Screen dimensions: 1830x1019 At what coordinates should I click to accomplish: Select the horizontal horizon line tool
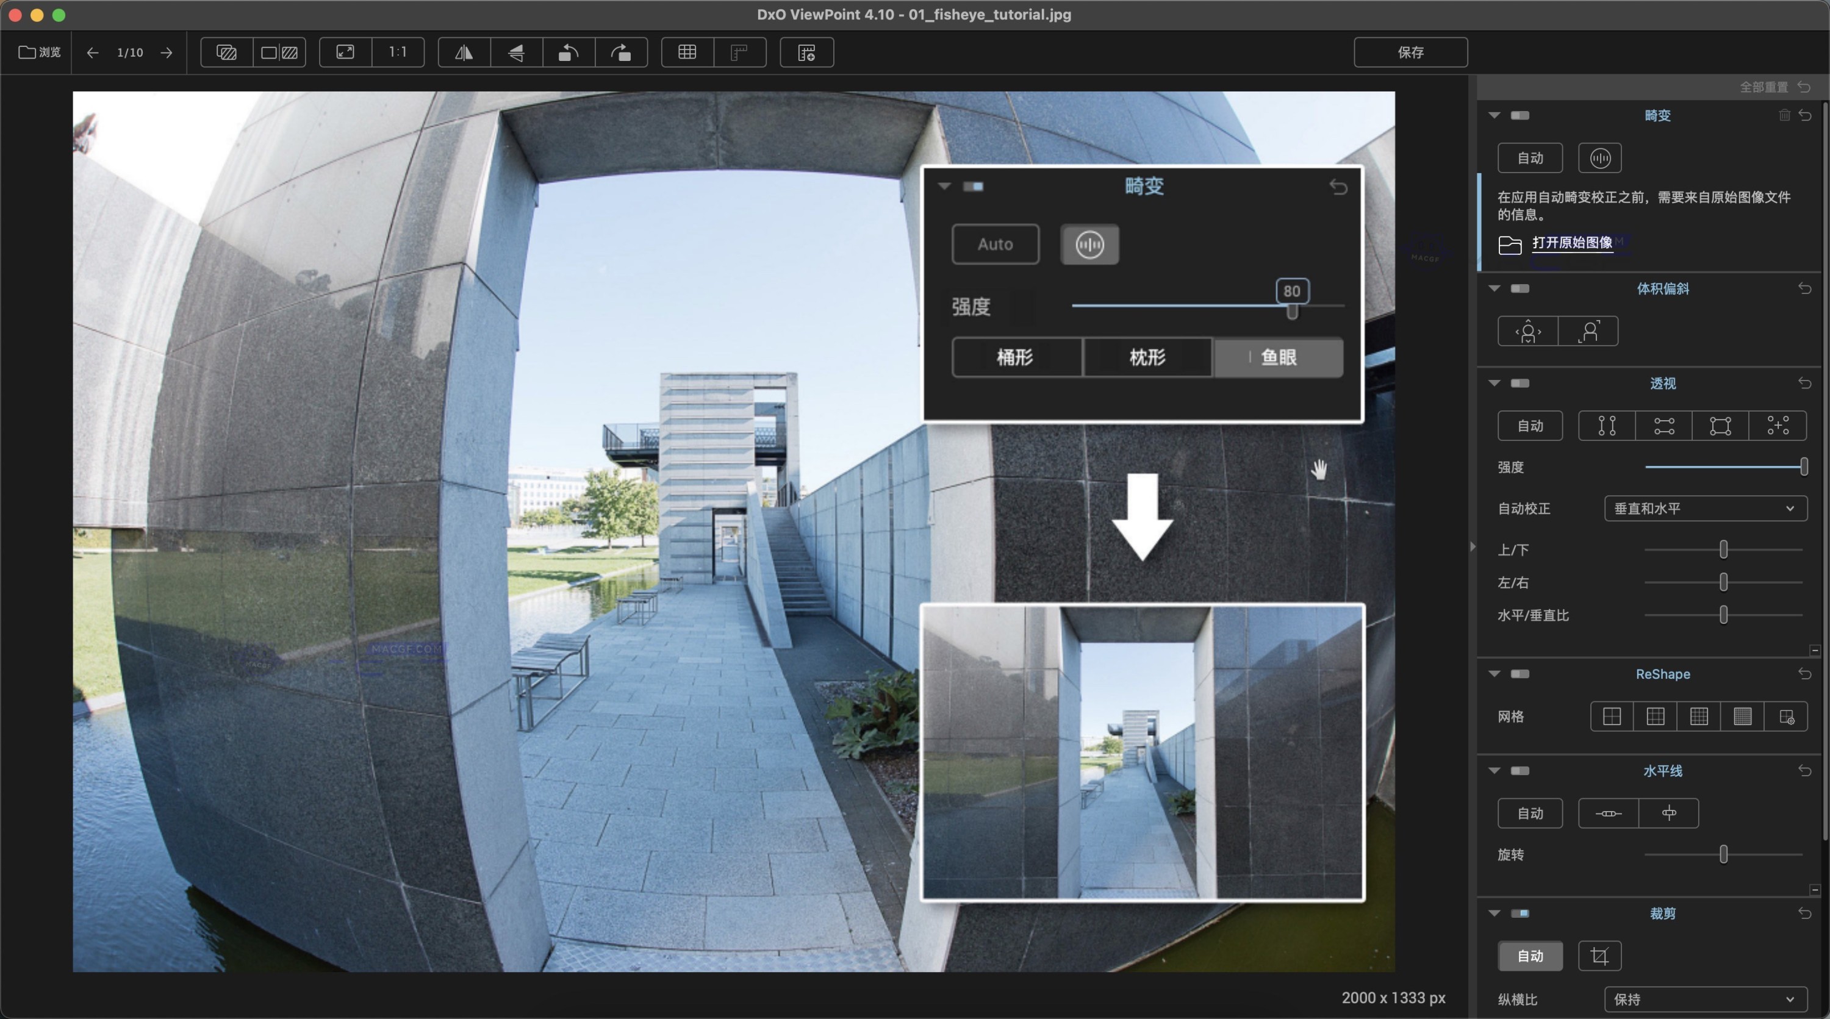tap(1609, 813)
